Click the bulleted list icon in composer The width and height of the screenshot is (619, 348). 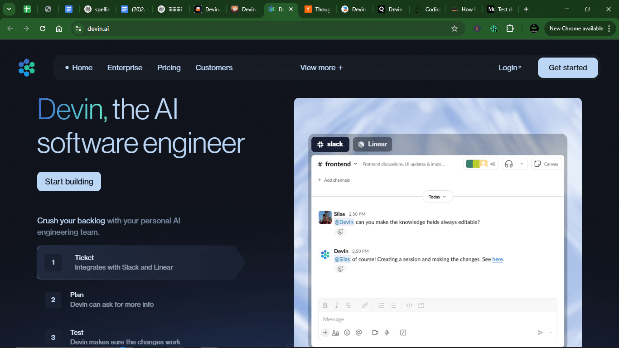coord(393,305)
